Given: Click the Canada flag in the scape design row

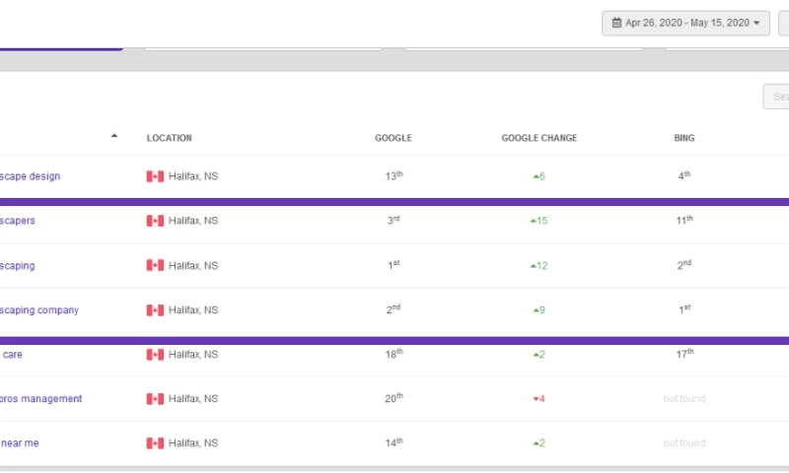Looking at the screenshot, I should click(x=155, y=176).
